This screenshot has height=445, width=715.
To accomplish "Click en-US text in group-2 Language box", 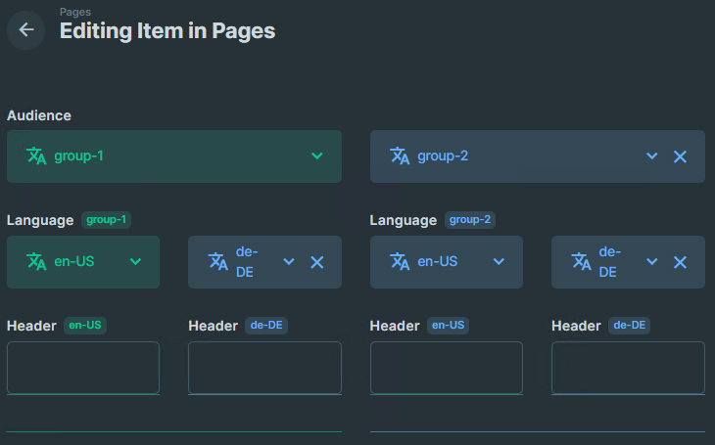I will pyautogui.click(x=438, y=261).
